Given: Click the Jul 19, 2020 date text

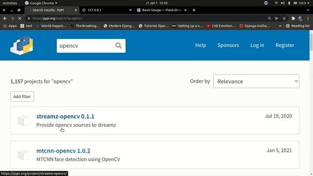Looking at the screenshot, I should click(x=278, y=116).
